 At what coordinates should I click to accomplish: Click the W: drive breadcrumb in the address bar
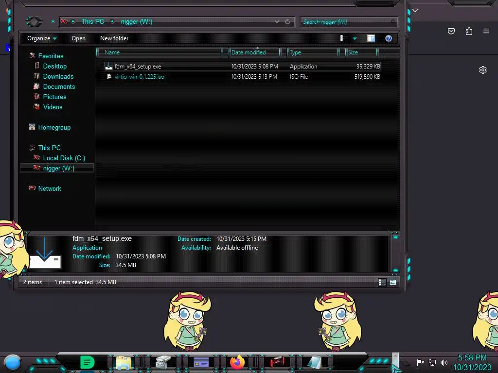[137, 21]
